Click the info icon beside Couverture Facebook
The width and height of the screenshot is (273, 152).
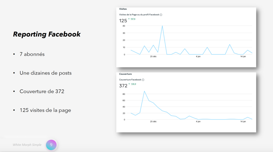[143, 80]
